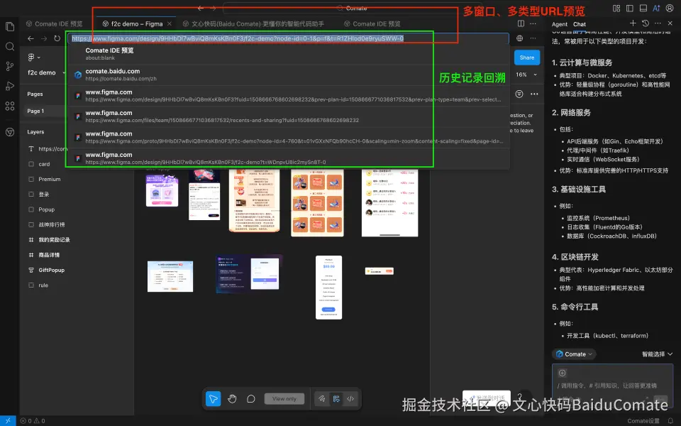Open Source Control branch icon
Viewport: 681px width, 426px height.
coord(9,66)
